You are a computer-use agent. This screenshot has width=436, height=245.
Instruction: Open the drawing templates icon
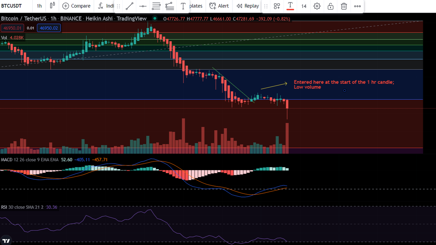(277, 6)
